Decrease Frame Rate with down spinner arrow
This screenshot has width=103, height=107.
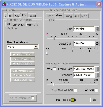click(97, 70)
